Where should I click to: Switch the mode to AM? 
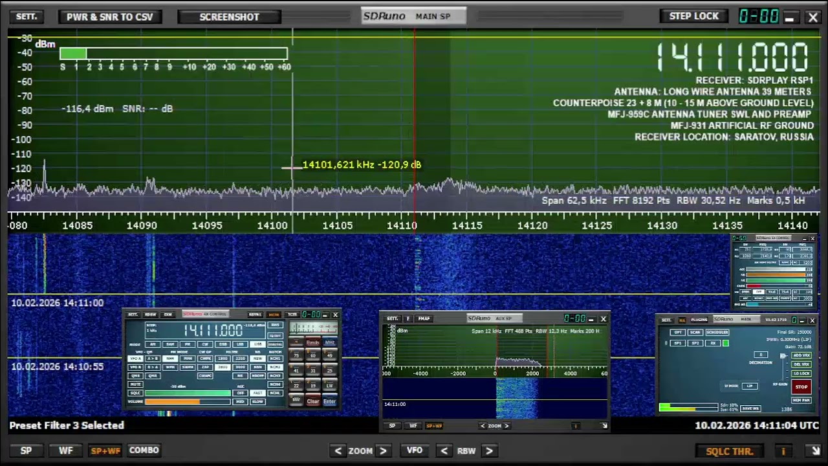point(153,344)
